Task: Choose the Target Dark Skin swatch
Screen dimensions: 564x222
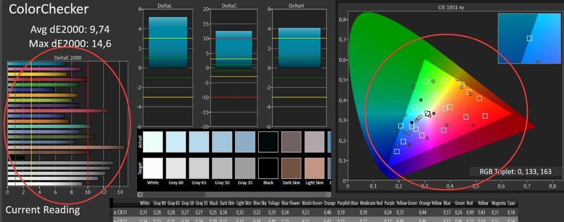Action: tap(291, 168)
